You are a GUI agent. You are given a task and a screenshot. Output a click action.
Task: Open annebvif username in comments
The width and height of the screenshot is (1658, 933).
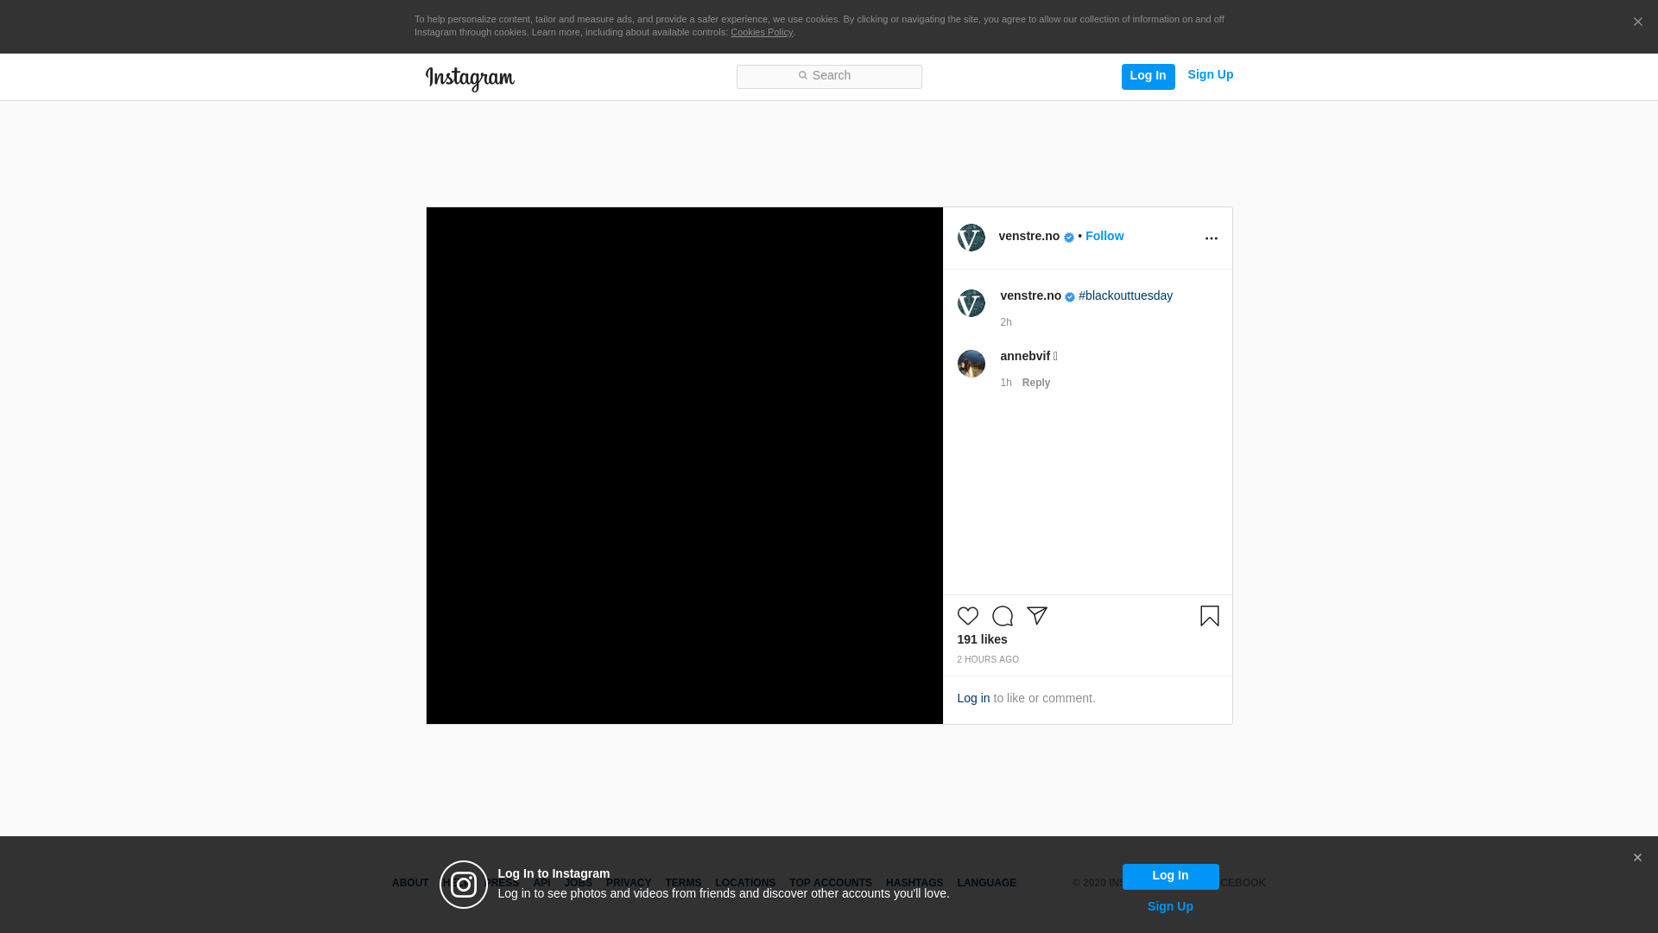[1025, 356]
